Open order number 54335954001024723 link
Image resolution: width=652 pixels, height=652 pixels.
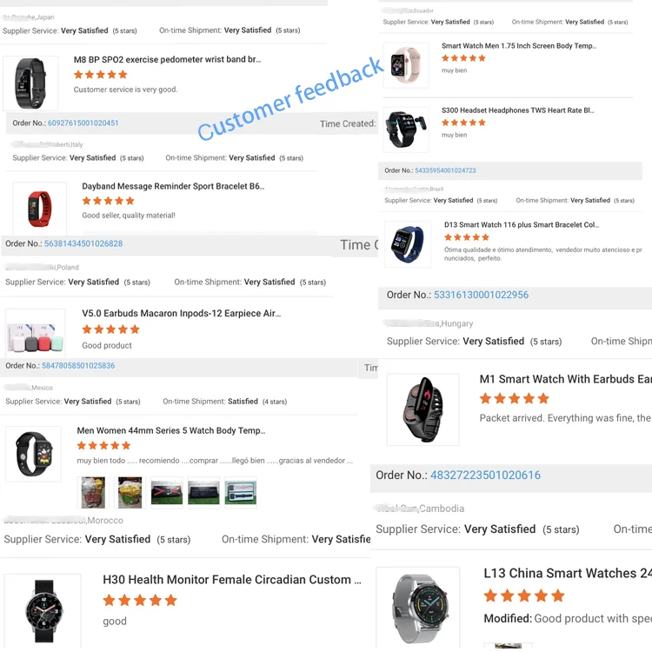click(x=445, y=170)
